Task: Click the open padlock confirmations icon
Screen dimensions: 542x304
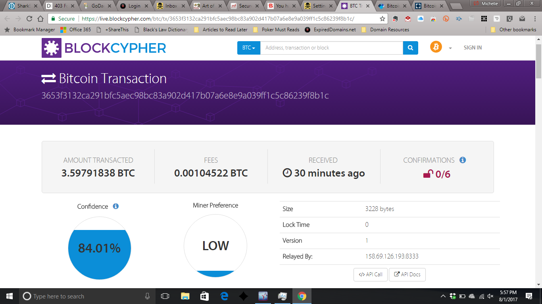Action: (428, 174)
